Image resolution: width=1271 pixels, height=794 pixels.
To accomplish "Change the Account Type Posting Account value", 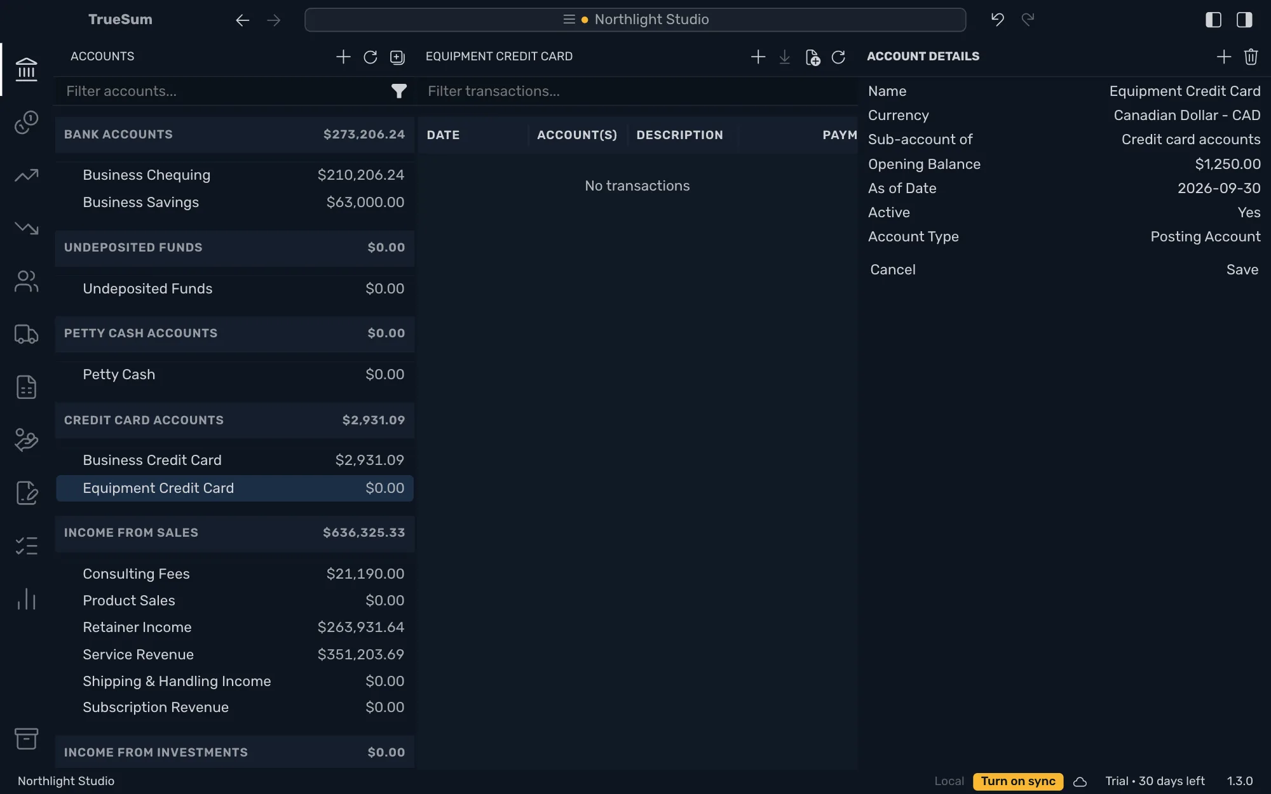I will pyautogui.click(x=1205, y=236).
